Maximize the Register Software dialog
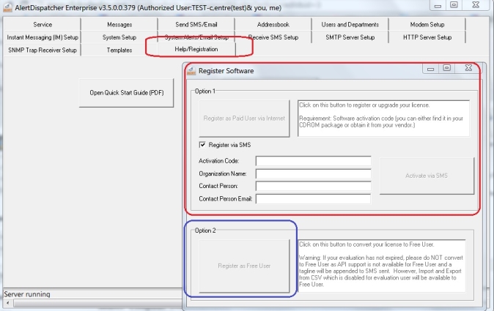The height and width of the screenshot is (311, 494). click(x=446, y=68)
